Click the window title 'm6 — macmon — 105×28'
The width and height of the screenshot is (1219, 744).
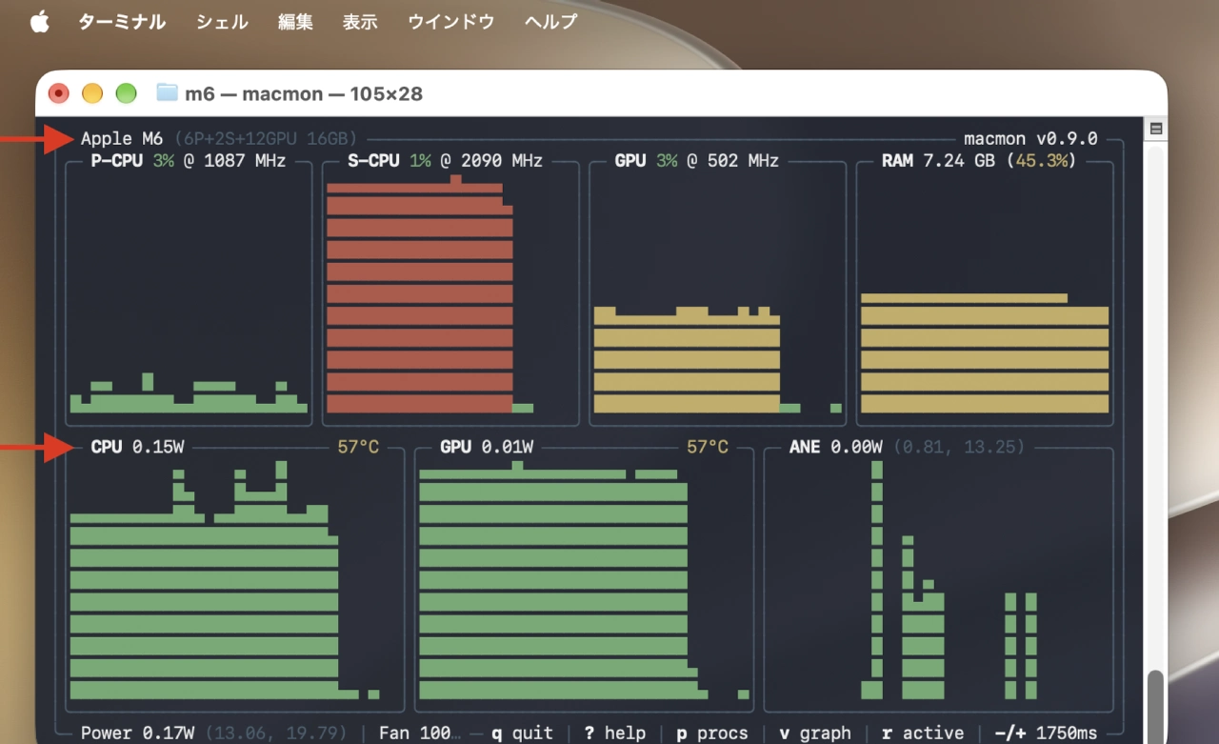coord(304,93)
